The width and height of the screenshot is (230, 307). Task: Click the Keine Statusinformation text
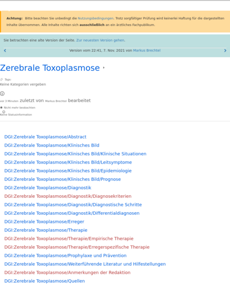point(16,115)
